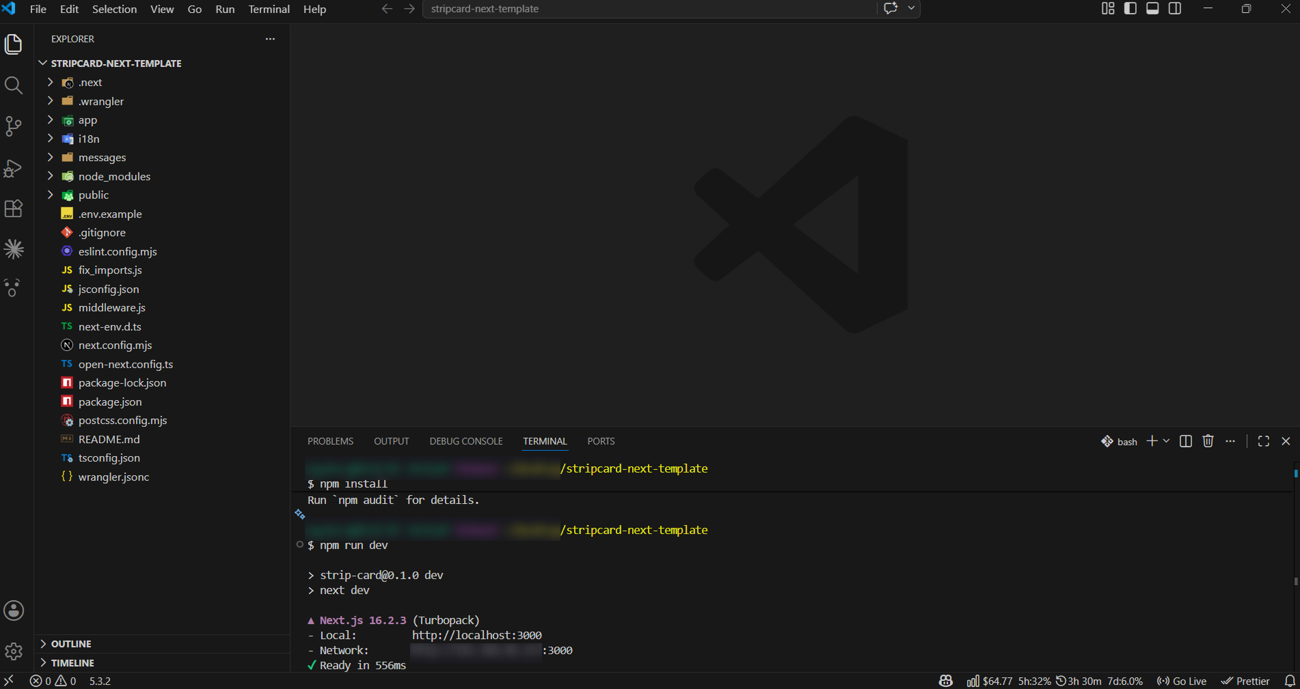The width and height of the screenshot is (1300, 689).
Task: Open the Copilot chat icon in title bar
Action: [x=891, y=9]
